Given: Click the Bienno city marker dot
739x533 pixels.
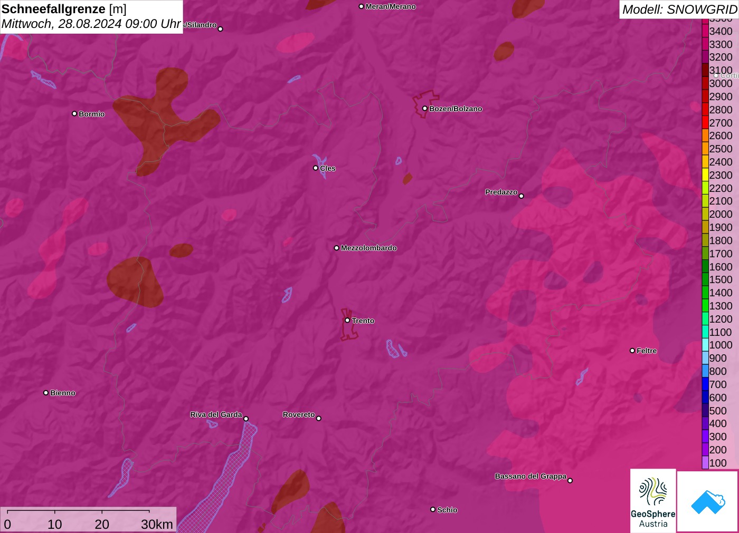Looking at the screenshot, I should tap(46, 392).
